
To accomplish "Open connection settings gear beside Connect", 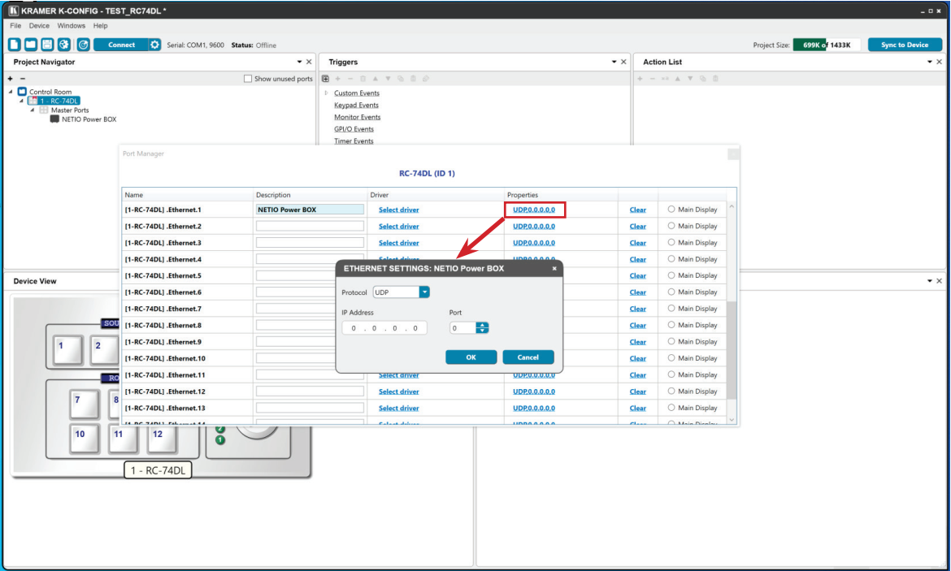I will tap(154, 45).
